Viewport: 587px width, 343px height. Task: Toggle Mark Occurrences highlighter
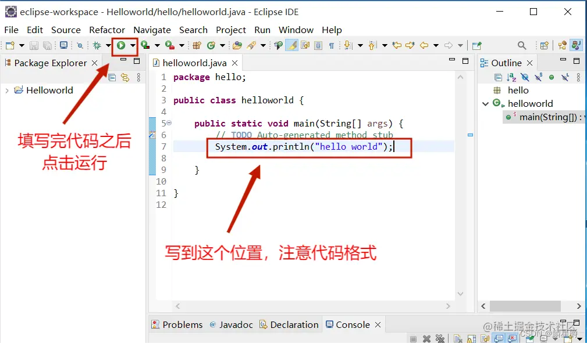click(x=292, y=46)
